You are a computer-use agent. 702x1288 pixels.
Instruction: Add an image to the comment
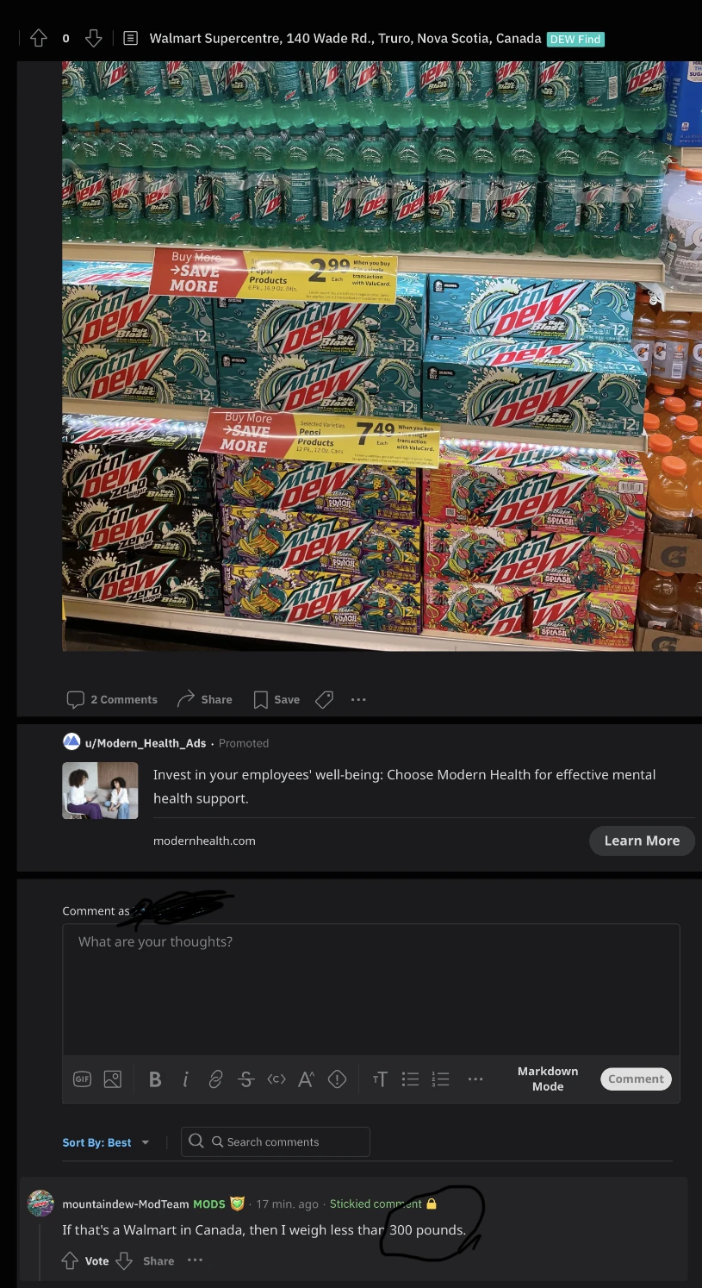click(x=112, y=1079)
